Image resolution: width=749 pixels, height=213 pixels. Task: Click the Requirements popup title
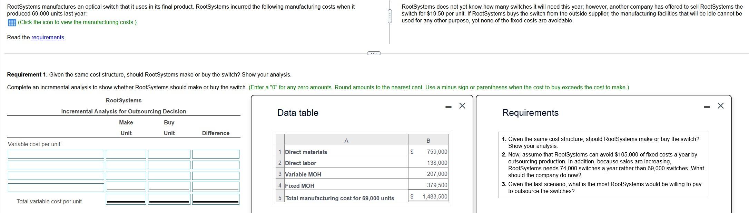pyautogui.click(x=530, y=113)
